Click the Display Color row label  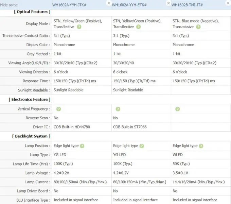click(38, 45)
